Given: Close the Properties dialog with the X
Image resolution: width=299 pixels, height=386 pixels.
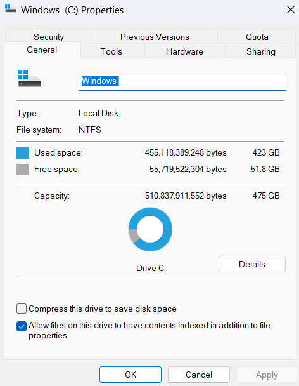Looking at the screenshot, I should click(x=291, y=10).
